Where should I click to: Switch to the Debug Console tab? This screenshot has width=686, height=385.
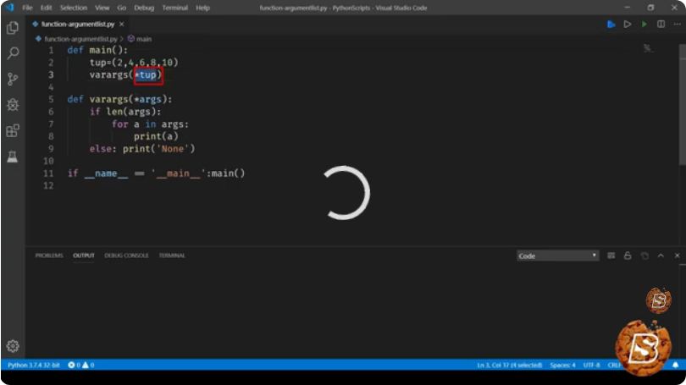pyautogui.click(x=126, y=256)
